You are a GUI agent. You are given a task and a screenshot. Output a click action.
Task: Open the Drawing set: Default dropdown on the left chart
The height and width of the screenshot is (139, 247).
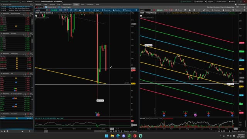click(130, 131)
